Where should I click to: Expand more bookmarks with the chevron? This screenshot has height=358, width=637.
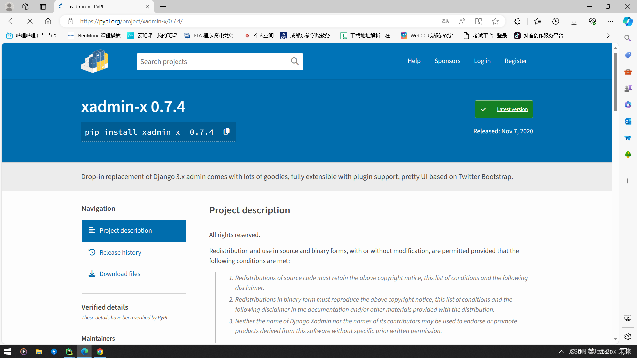(608, 35)
